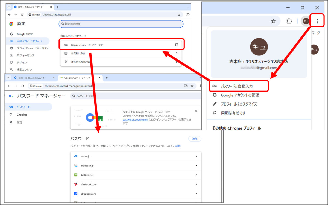Bookmark star in password manager window
328x205 pixels.
pos(192,86)
